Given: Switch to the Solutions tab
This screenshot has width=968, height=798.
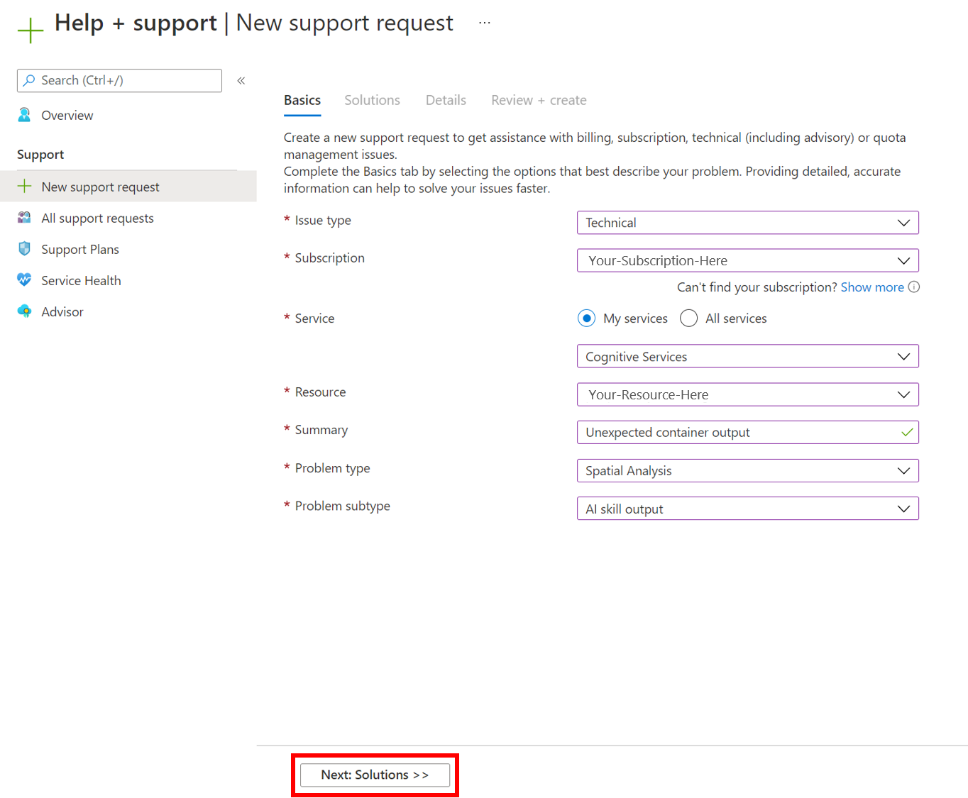Looking at the screenshot, I should [x=373, y=101].
